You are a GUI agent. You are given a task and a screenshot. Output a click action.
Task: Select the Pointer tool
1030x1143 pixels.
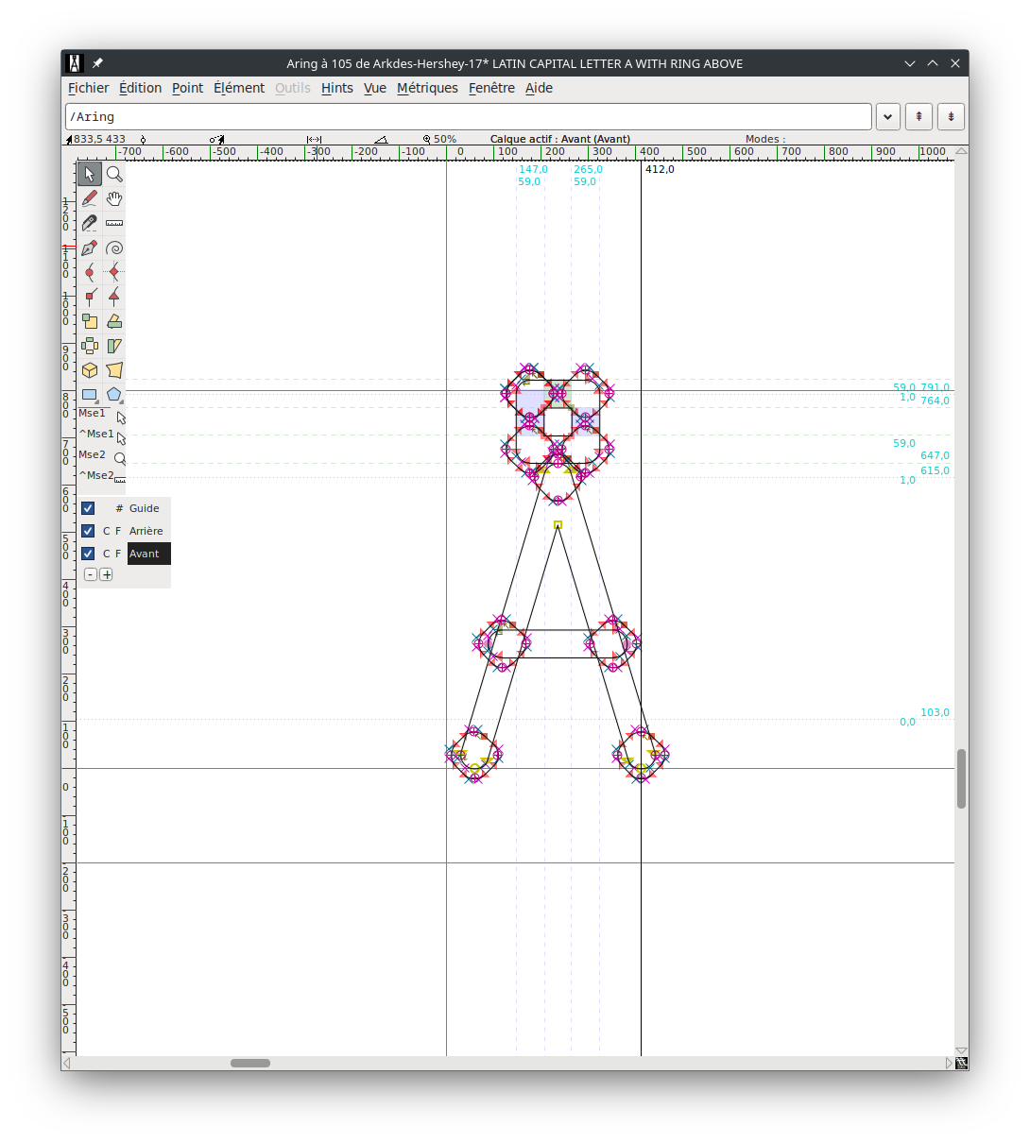click(90, 174)
